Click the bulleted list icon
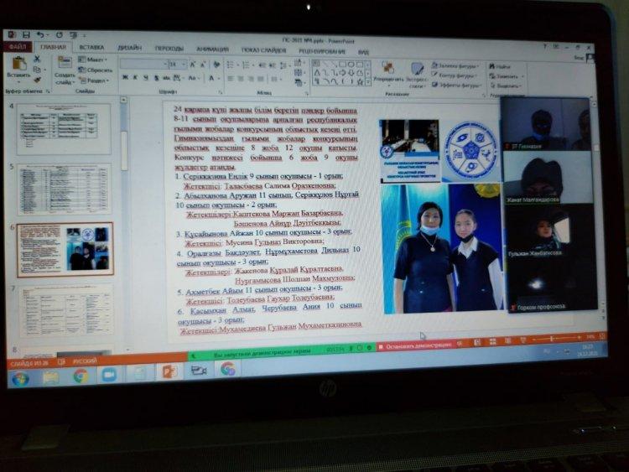Viewport: 629px width, 472px height. [x=231, y=65]
